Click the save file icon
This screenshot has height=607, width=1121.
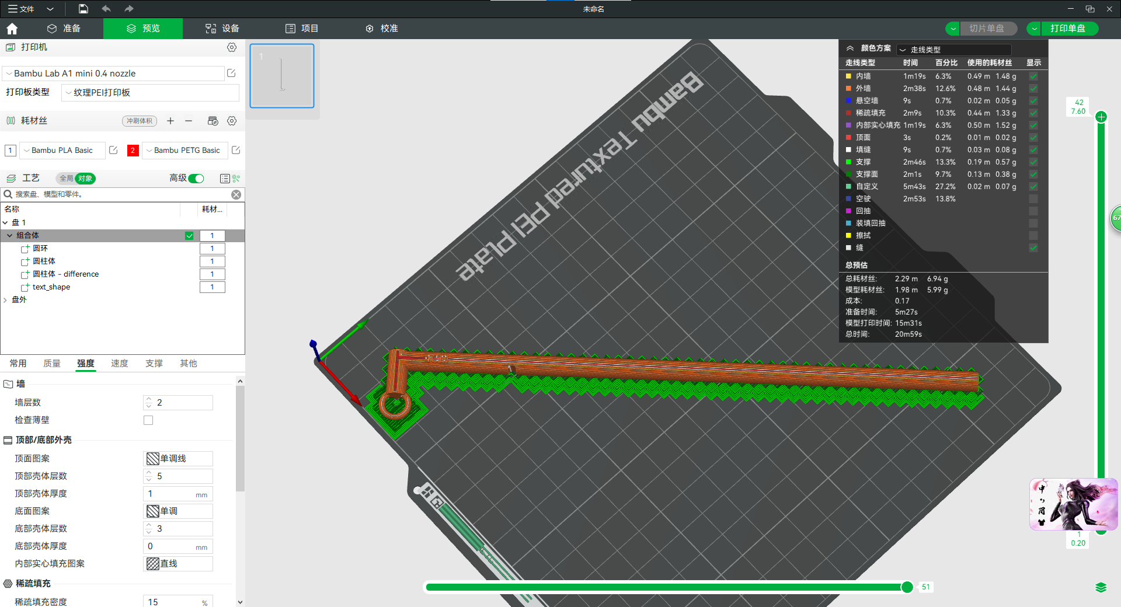pos(83,9)
